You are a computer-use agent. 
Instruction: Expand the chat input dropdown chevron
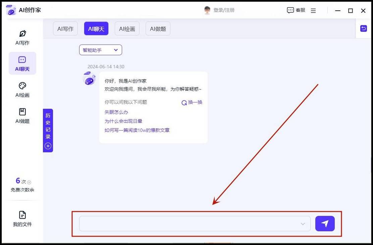coord(303,224)
